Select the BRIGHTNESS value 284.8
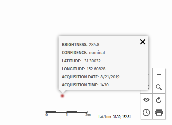172x125 pixels. 94,45
